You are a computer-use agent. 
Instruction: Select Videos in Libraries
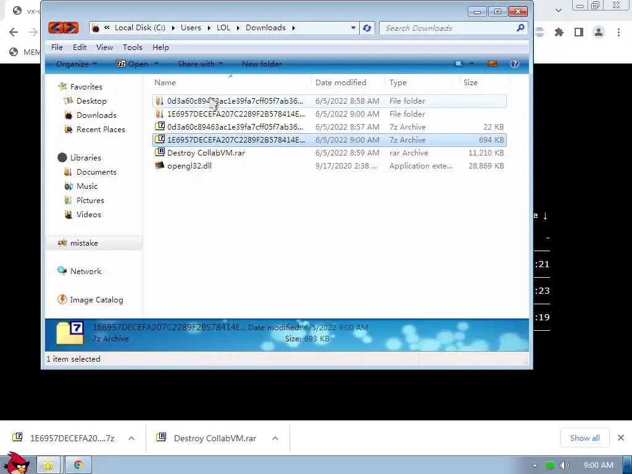point(89,214)
